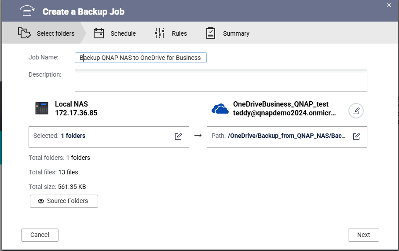Viewport: 399px width, 251px height.
Task: Edit the OneDrive destination account
Action: pos(356,111)
